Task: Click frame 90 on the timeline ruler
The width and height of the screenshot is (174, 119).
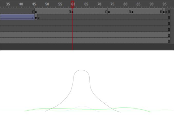Action: pyautogui.click(x=151, y=4)
